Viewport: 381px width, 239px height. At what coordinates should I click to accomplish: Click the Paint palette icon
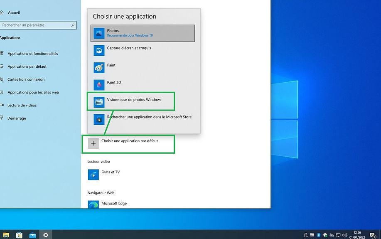99,68
